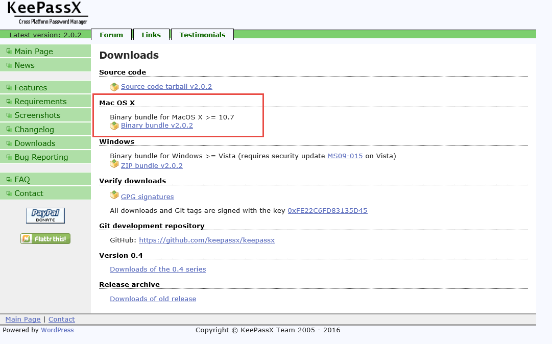The height and width of the screenshot is (344, 552).
Task: Open the Forum tab
Action: click(x=111, y=35)
